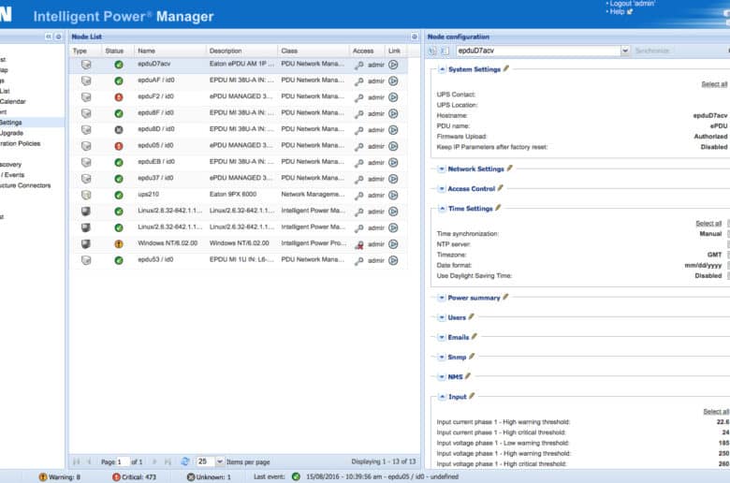
Task: Click Select all in Input section
Action: pos(716,412)
